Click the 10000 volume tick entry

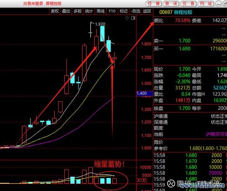click(x=215, y=167)
